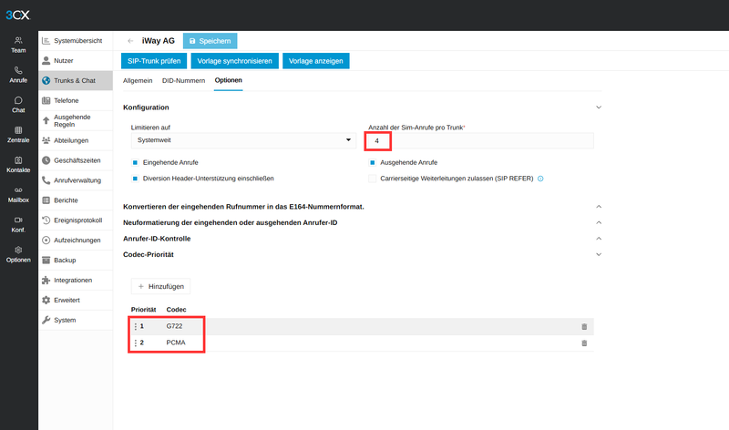The width and height of the screenshot is (729, 430).
Task: Select the PCMA codec text
Action: tap(176, 343)
